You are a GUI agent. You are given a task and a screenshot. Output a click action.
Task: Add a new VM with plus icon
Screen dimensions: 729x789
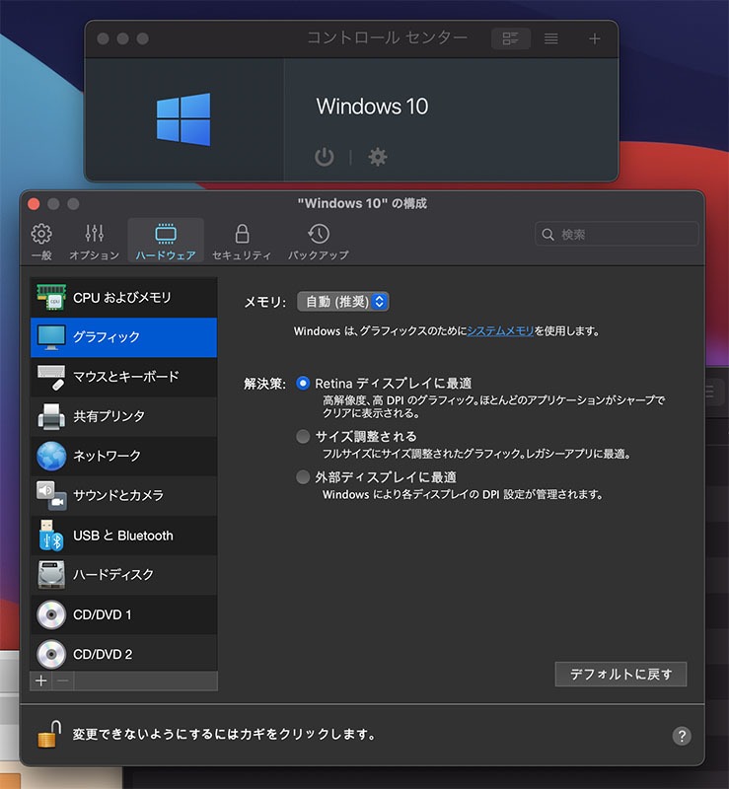click(595, 38)
